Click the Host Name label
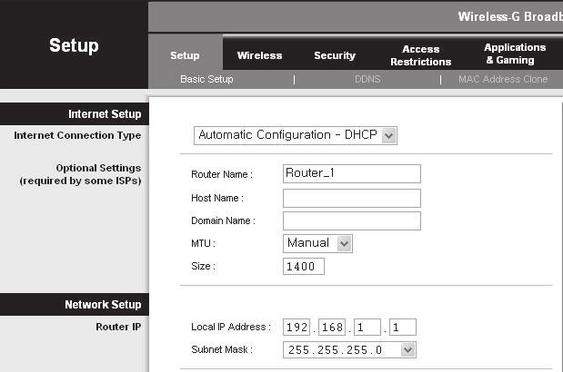 217,198
